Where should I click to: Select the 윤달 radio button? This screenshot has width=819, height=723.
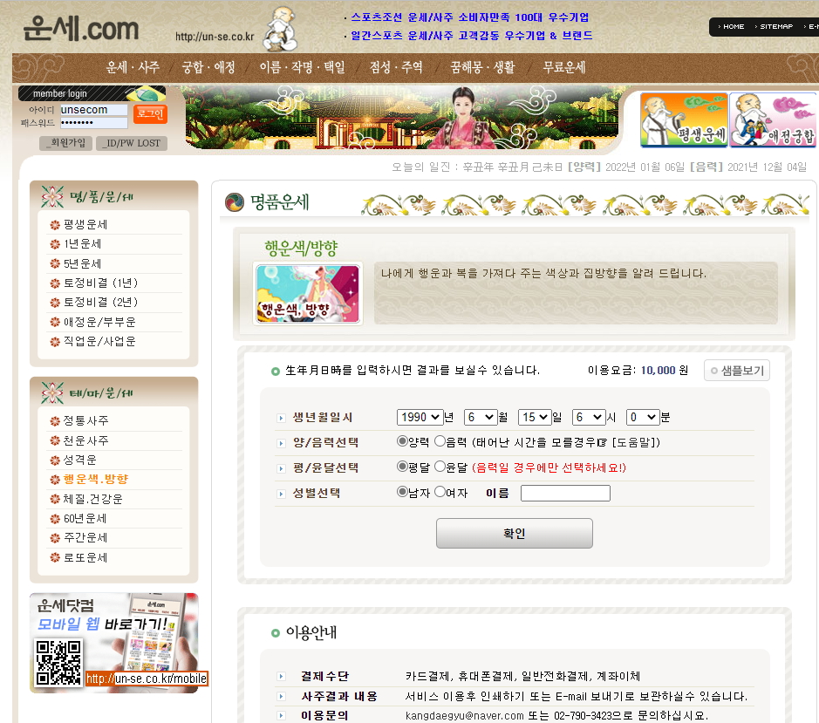point(440,467)
